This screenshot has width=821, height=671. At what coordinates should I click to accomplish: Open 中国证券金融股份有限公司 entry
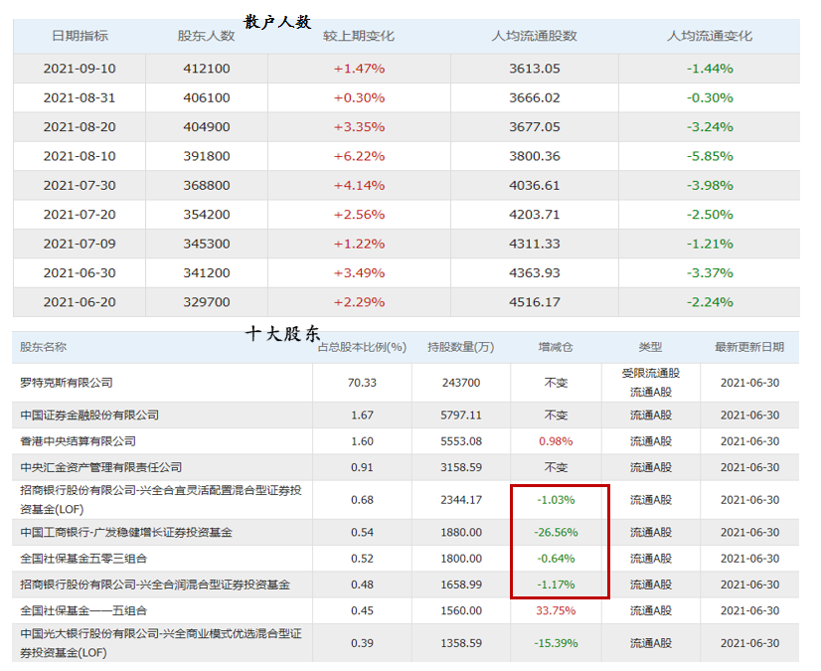point(89,415)
